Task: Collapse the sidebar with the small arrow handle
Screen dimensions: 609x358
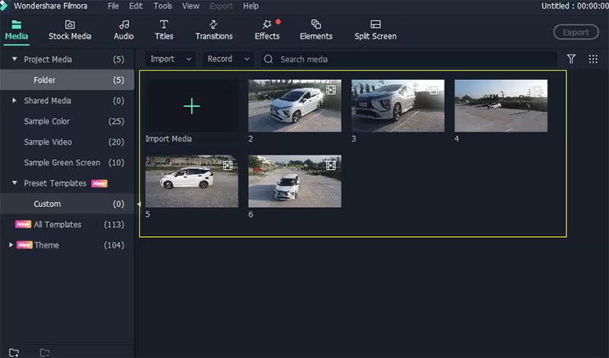Action: click(139, 203)
